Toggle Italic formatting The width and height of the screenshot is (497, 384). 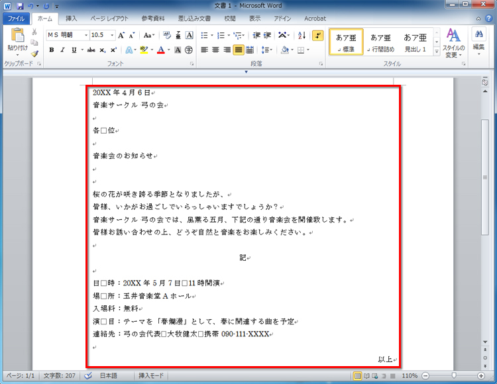(62, 50)
